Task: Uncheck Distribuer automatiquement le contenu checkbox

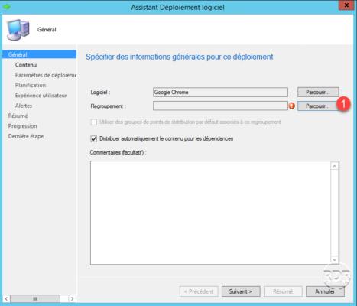Action: coord(94,138)
